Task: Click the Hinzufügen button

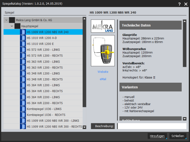Action: (157, 136)
